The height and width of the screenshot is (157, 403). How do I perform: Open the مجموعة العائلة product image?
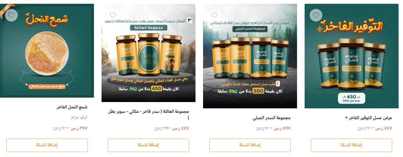coord(148,53)
